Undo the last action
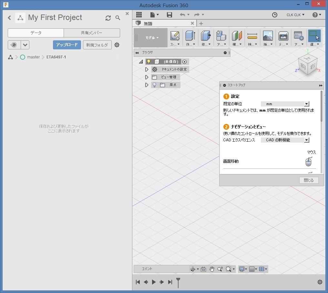This screenshot has height=293, width=328. tap(182, 15)
